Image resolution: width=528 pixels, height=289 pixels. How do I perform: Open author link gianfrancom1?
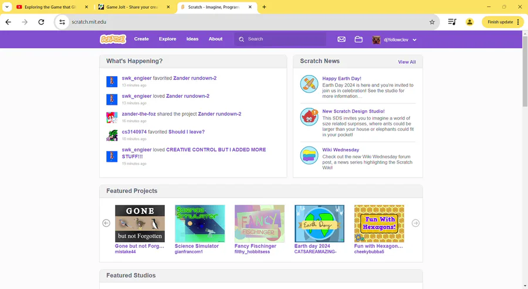pos(188,251)
